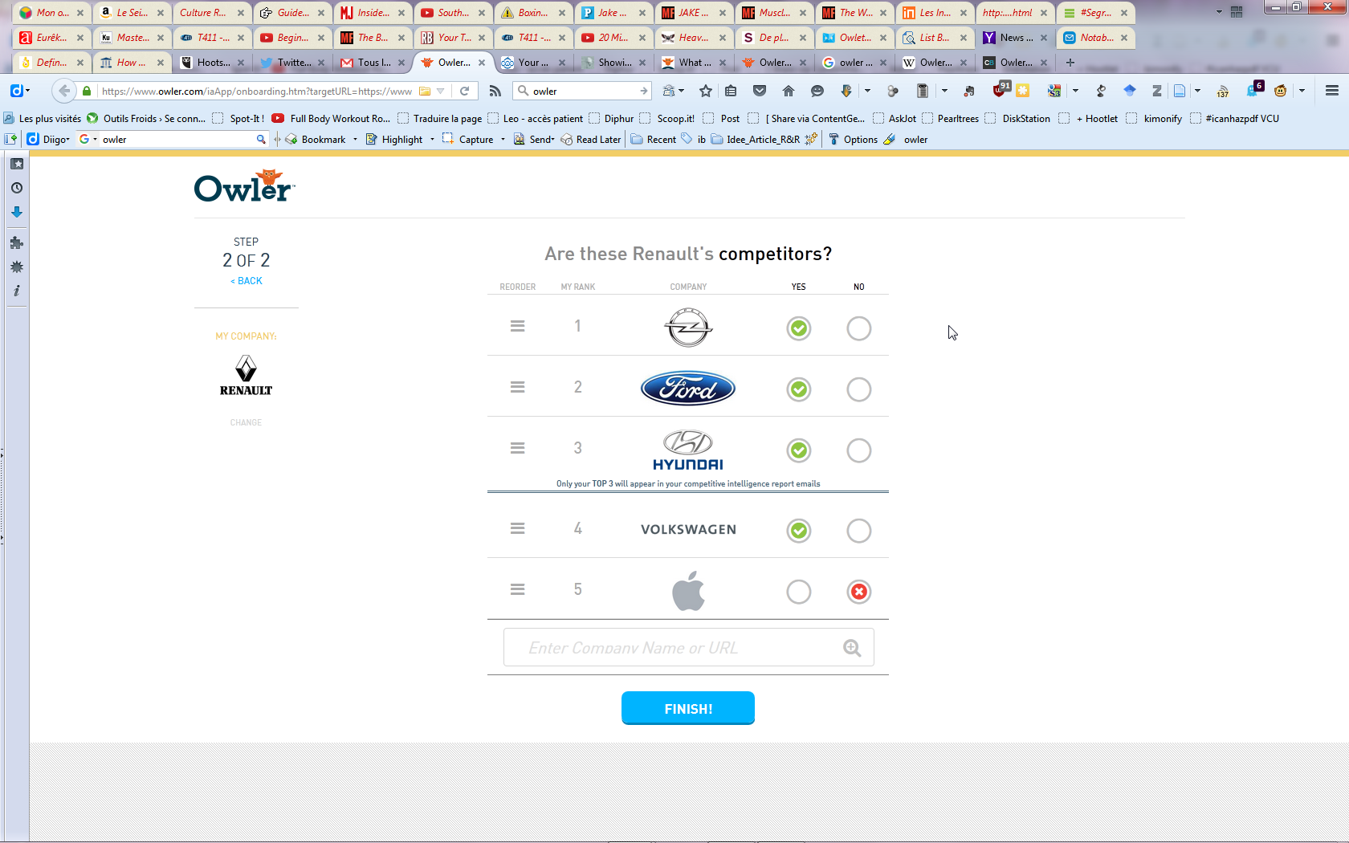The image size is (1349, 843).
Task: Open the Pocket save icon
Action: [760, 91]
